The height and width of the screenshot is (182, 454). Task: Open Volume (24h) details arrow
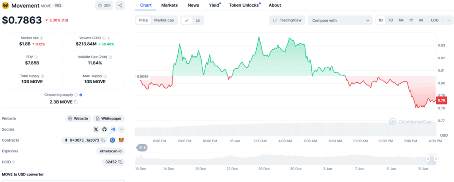109,38
